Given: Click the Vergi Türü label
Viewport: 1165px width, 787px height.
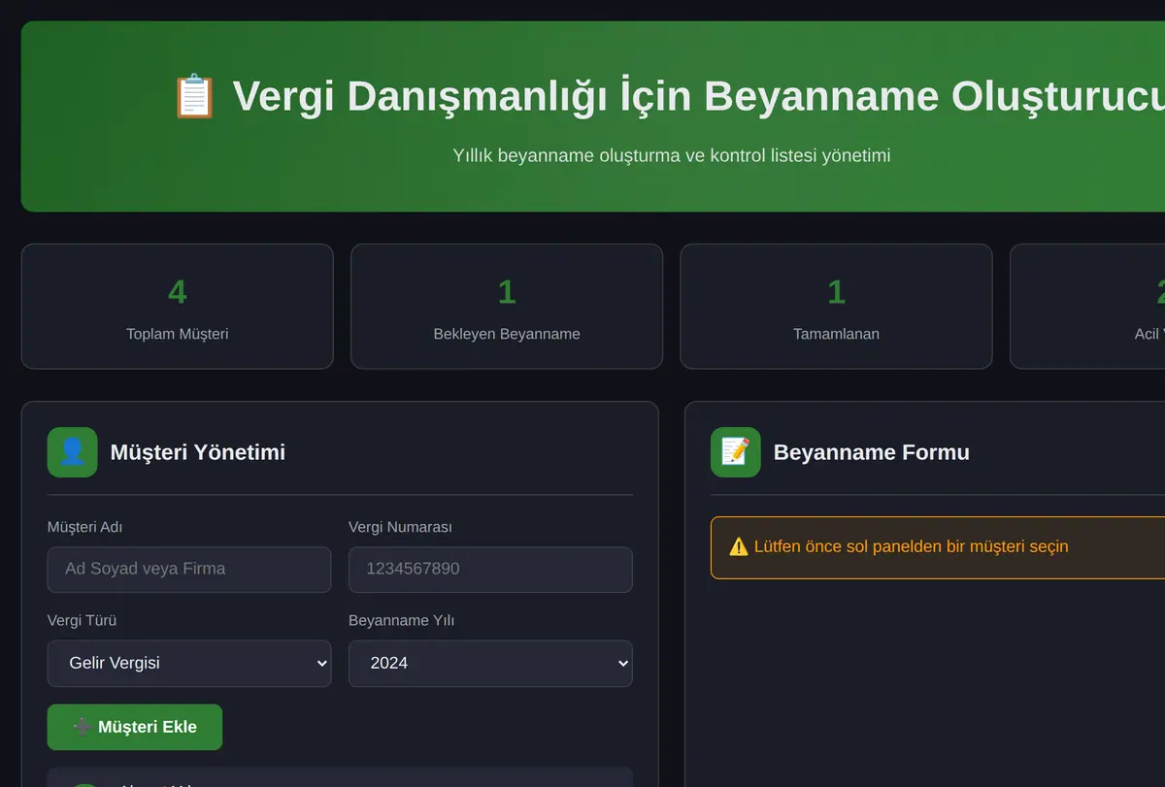Looking at the screenshot, I should (x=83, y=620).
